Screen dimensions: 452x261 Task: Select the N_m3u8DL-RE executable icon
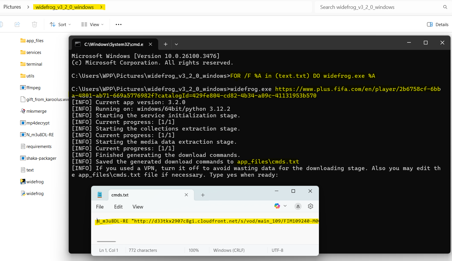[23, 135]
